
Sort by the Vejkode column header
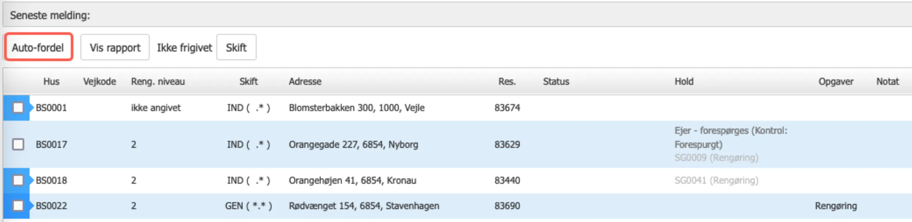(99, 81)
